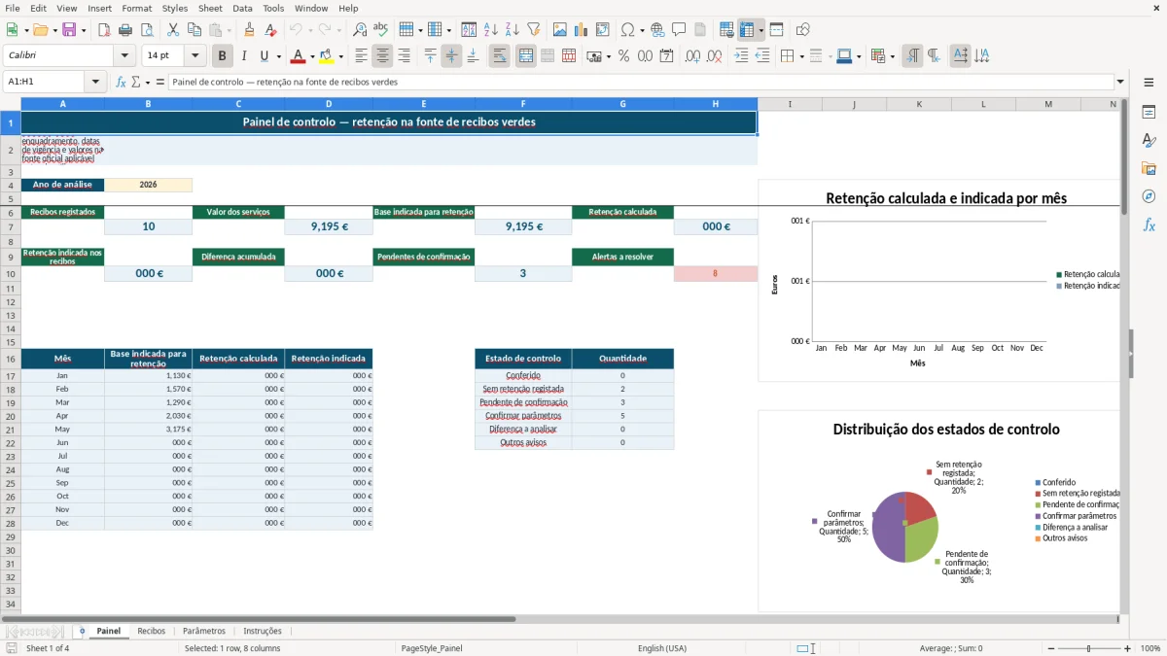The height and width of the screenshot is (656, 1167).
Task: Expand the formula bar
Action: click(x=1120, y=83)
